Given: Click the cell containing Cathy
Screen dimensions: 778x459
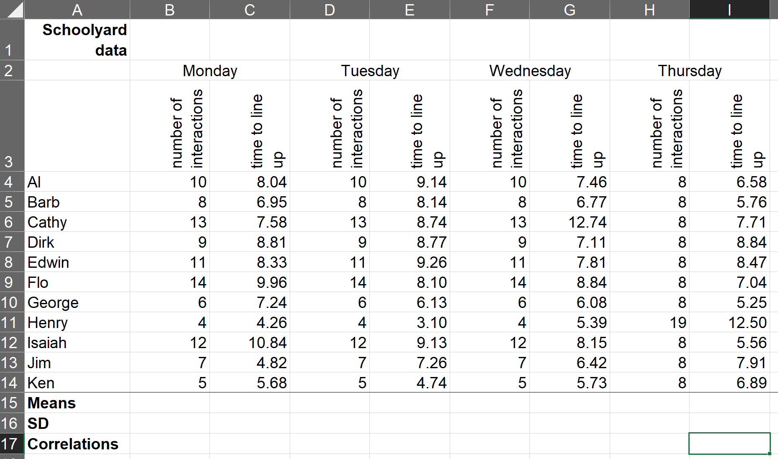Looking at the screenshot, I should (77, 222).
